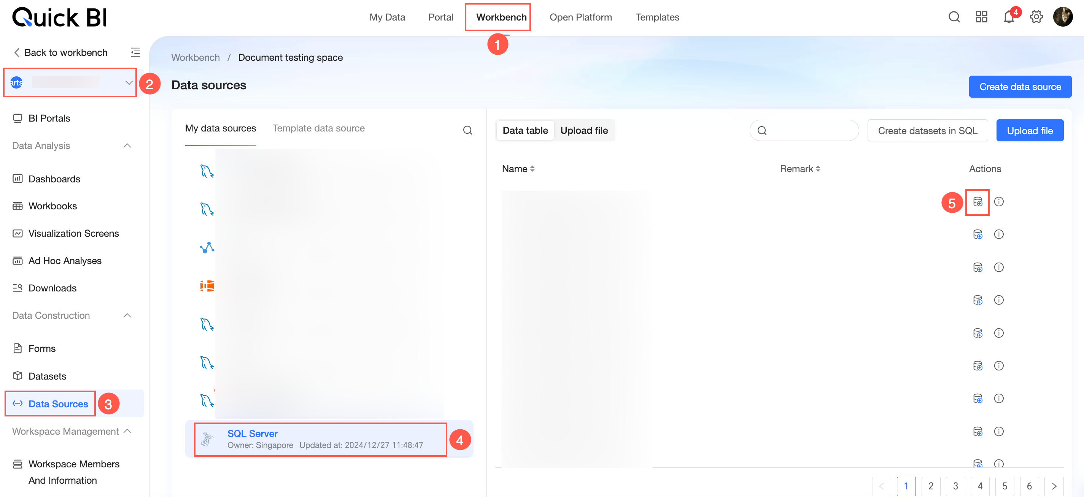Image resolution: width=1084 pixels, height=497 pixels.
Task: Click the create dataset icon in the fifth table row
Action: (978, 333)
